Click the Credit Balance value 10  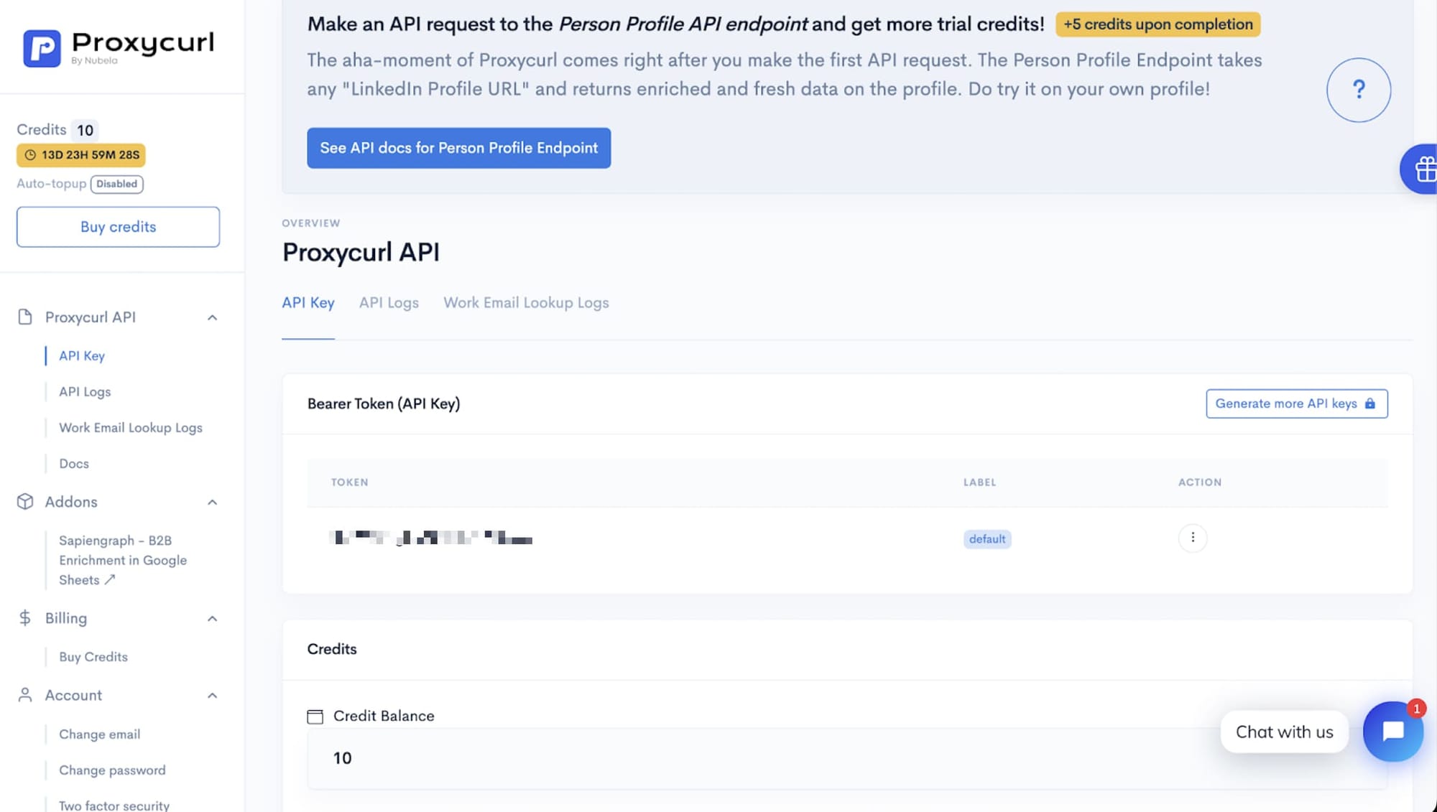pos(342,758)
